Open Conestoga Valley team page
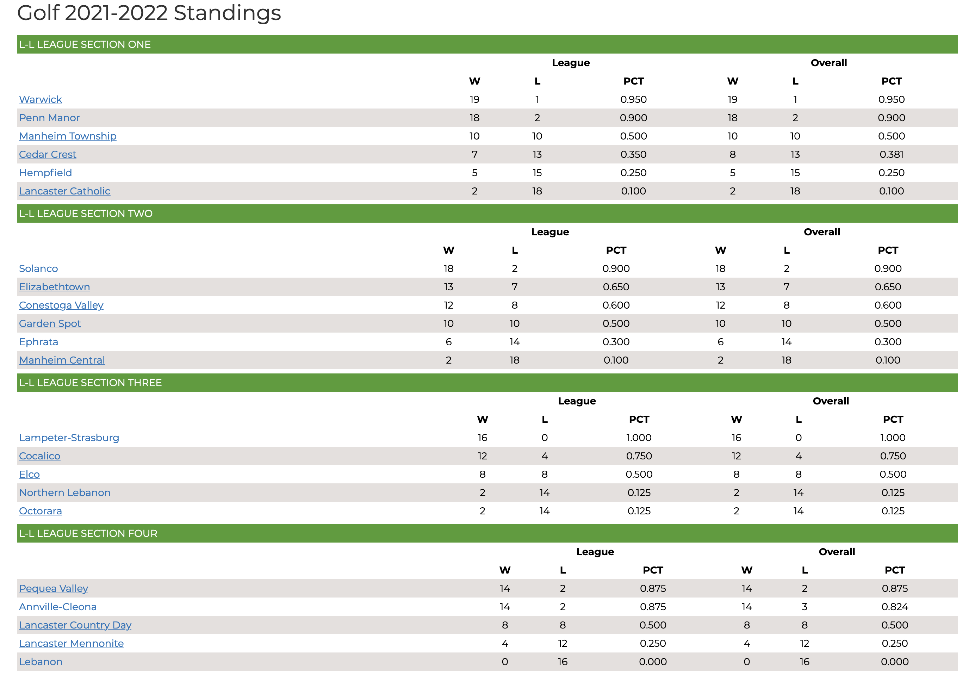This screenshot has height=687, width=975. pos(61,305)
